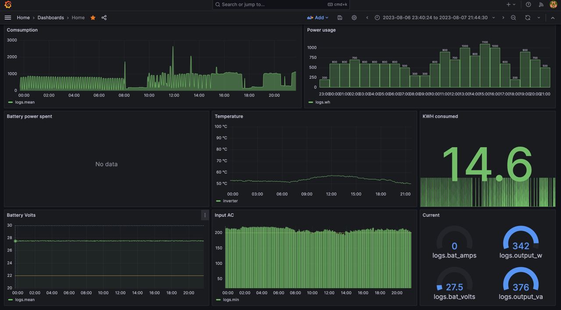561x310 pixels.
Task: Star this dashboard as favorite
Action: coord(93,18)
